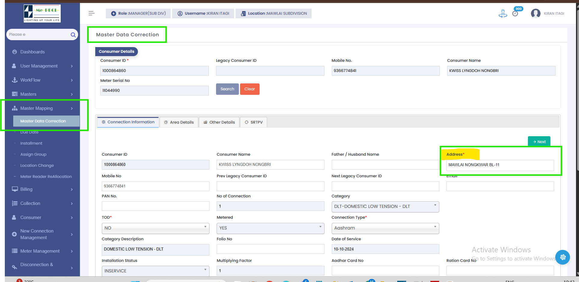Expand the User Management chevron

72,66
